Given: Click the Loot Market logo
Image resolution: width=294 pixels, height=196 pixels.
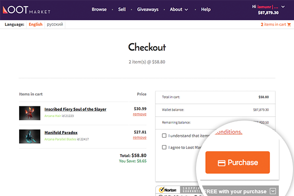Looking at the screenshot, I should 26,10.
